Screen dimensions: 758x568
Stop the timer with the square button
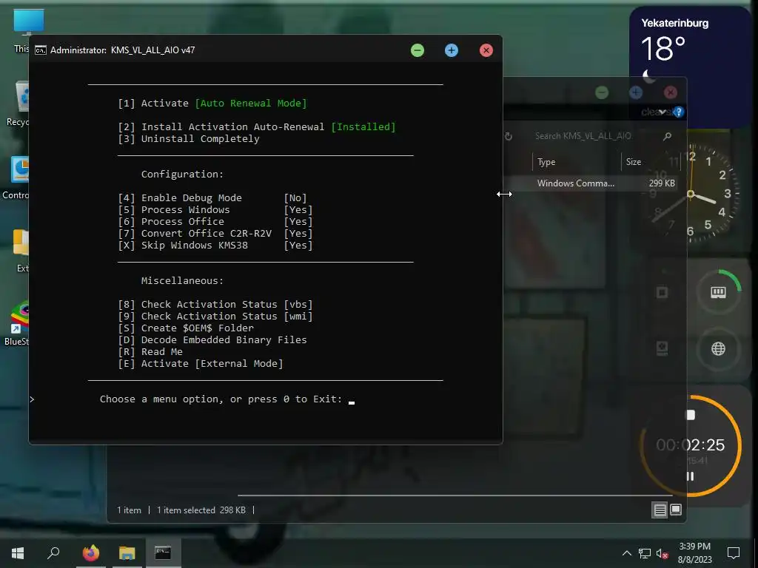point(691,415)
